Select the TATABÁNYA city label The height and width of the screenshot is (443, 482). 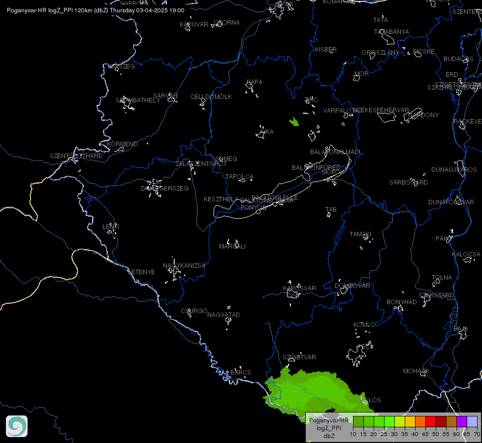391,32
